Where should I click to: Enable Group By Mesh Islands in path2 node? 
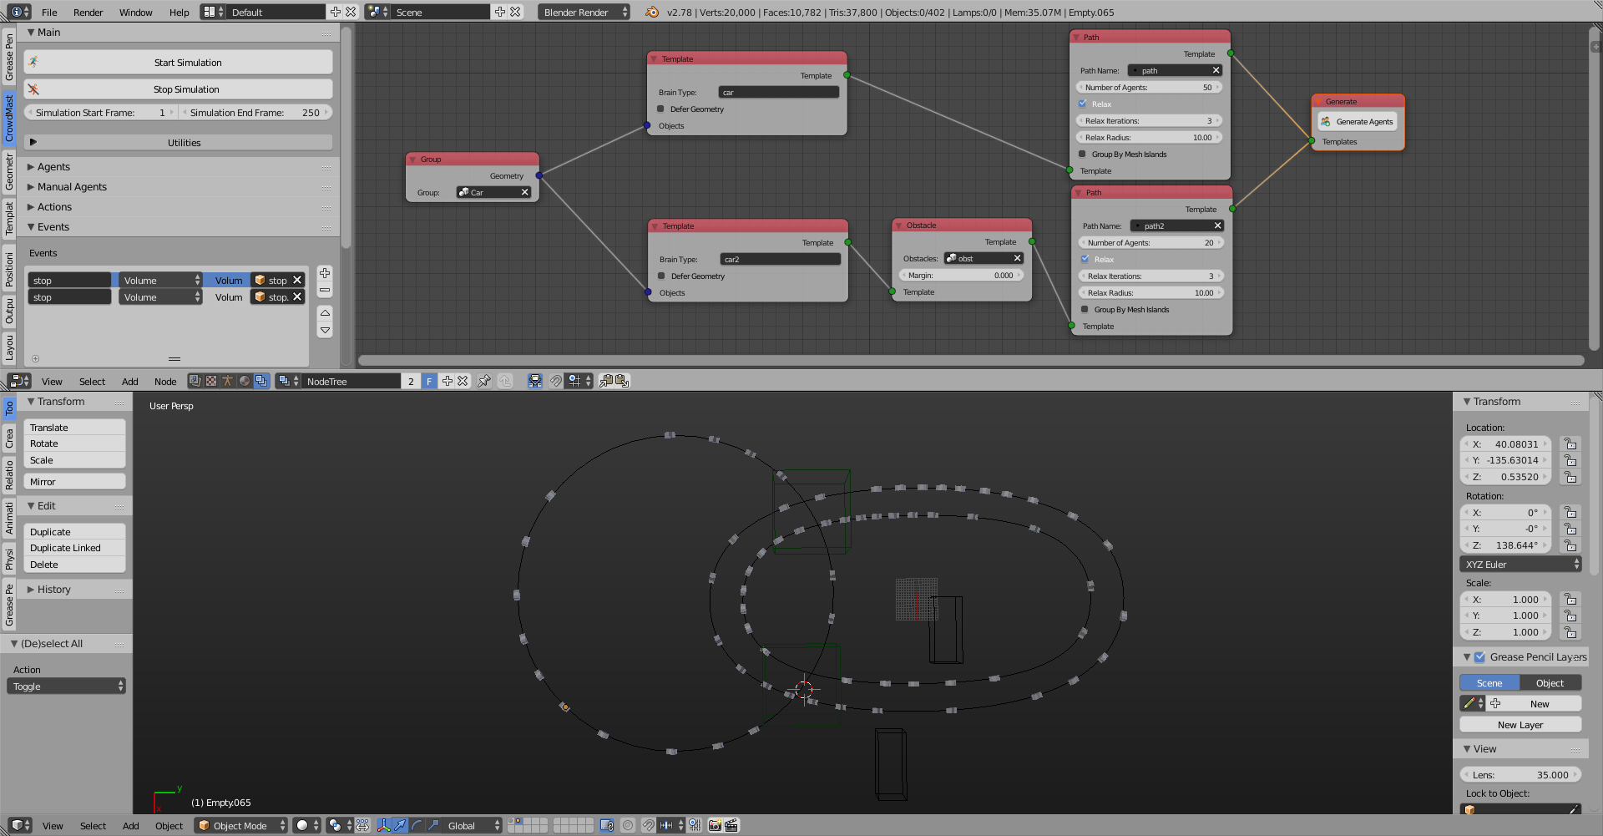click(x=1085, y=310)
